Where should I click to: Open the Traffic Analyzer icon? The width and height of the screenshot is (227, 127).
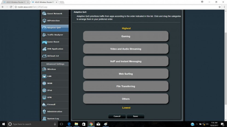tap(44, 35)
